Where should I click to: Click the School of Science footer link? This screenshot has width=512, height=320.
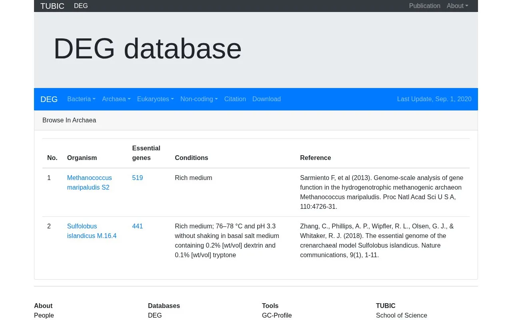click(x=402, y=315)
